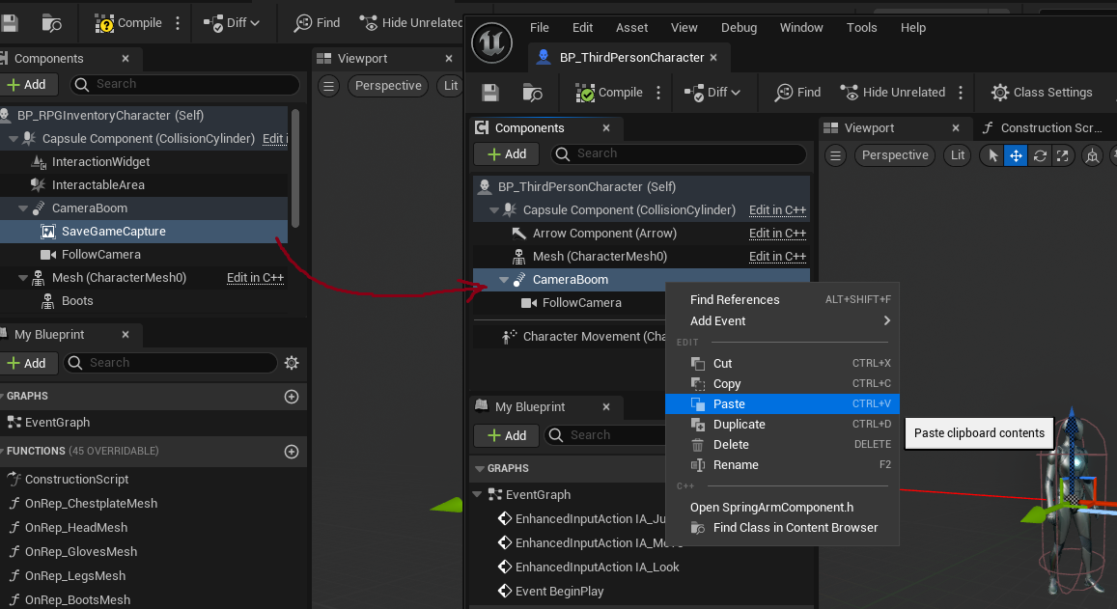This screenshot has width=1117, height=609.
Task: Toggle the Lit view mode button in BP_ThirdPersonCharacter viewport
Action: (958, 155)
